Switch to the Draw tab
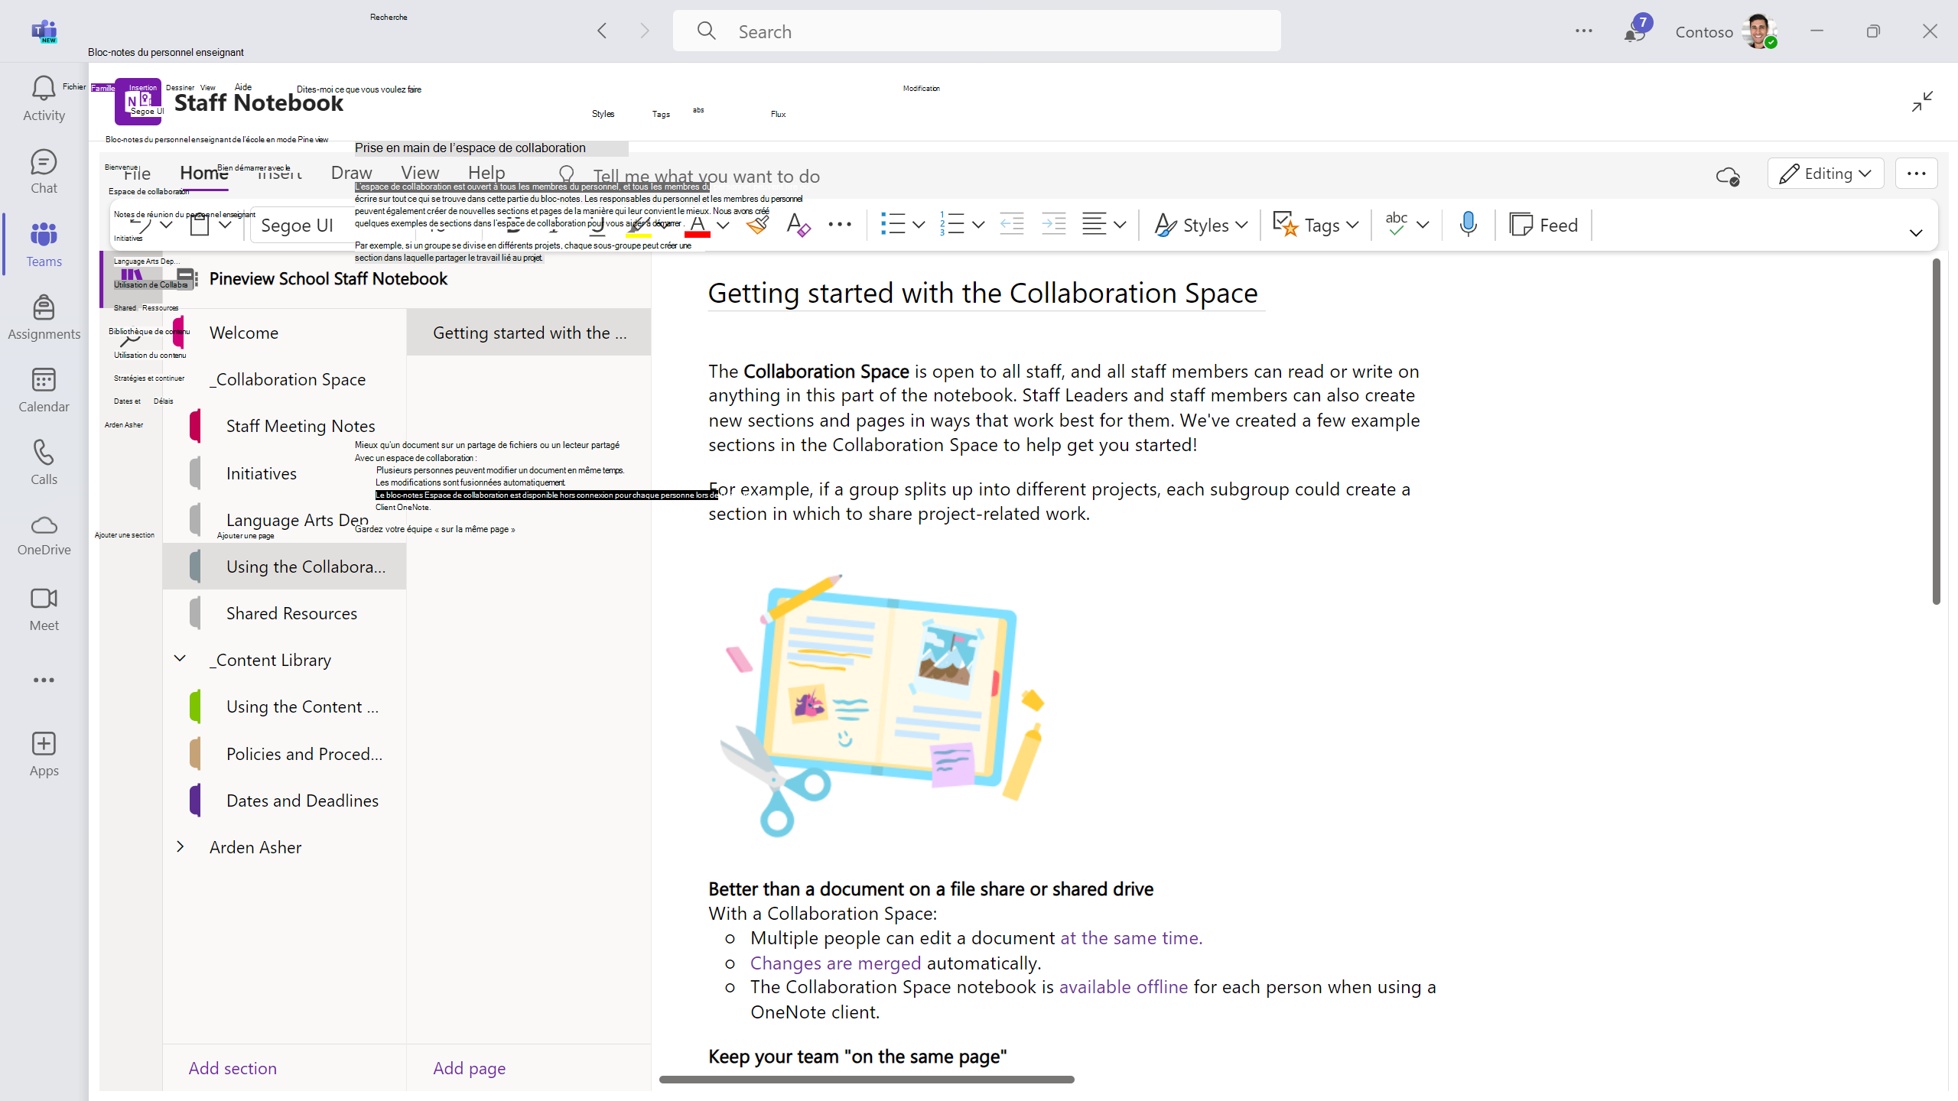 (x=351, y=174)
